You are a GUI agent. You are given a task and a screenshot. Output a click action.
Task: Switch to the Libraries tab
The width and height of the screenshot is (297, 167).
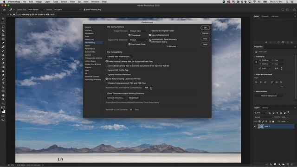coord(275,17)
